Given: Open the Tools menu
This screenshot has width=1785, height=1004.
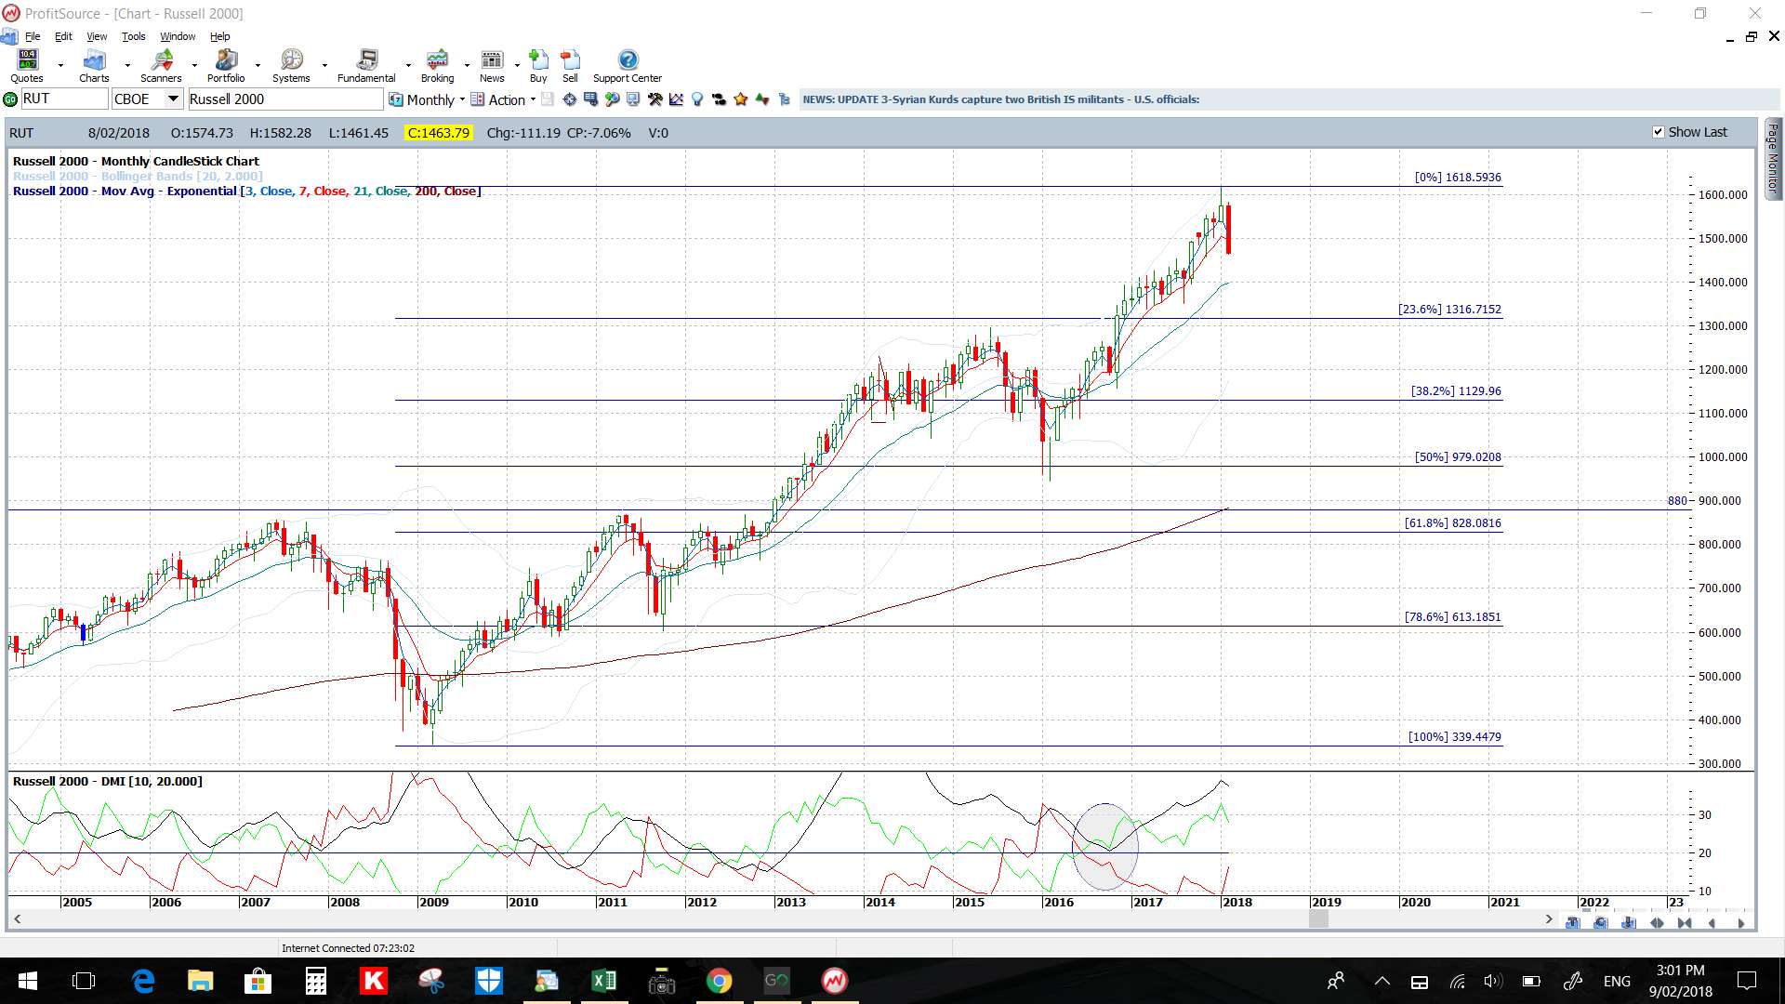Looking at the screenshot, I should tap(134, 37).
